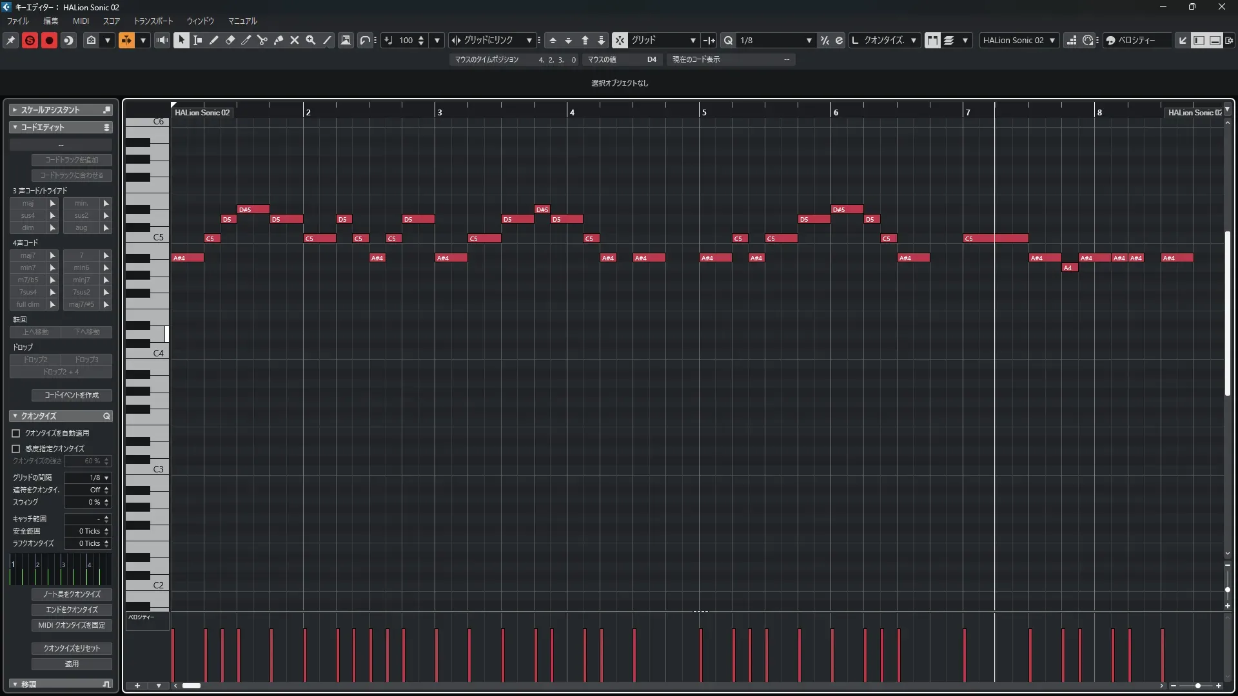The height and width of the screenshot is (696, 1238).
Task: Select the Split scissors tool
Action: [x=262, y=40]
